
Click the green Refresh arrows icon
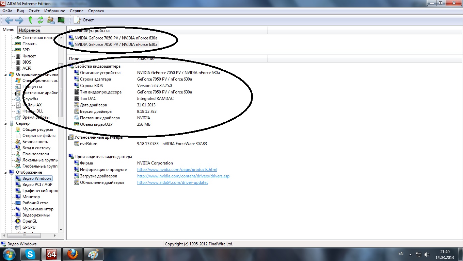[41, 20]
